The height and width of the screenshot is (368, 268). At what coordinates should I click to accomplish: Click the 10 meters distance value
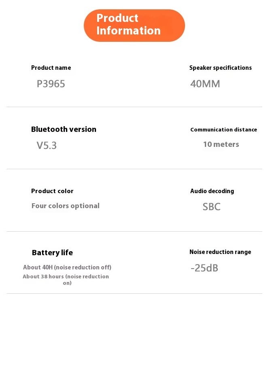(x=221, y=144)
